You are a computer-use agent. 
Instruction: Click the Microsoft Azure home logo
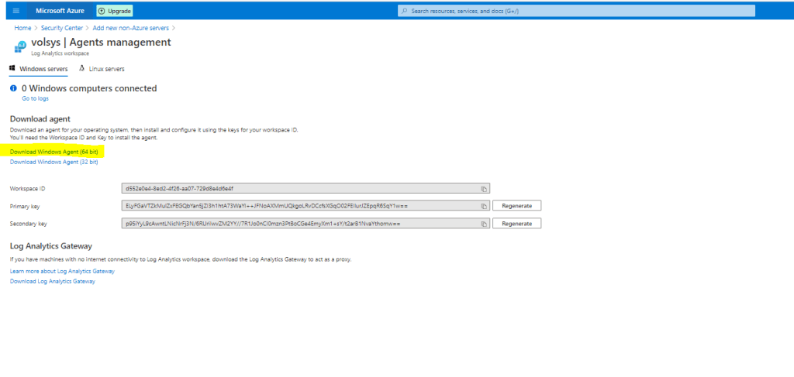59,11
